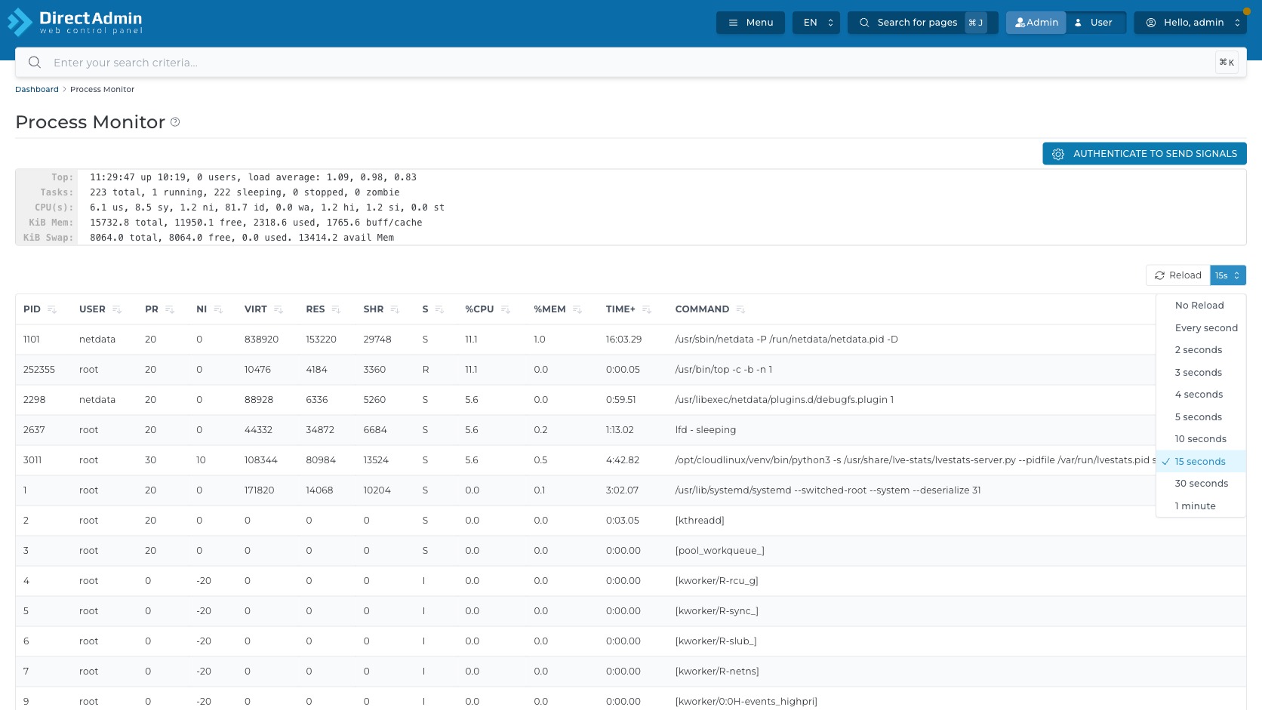
Task: Click the [kworker/R-sync_] command
Action: click(x=716, y=611)
